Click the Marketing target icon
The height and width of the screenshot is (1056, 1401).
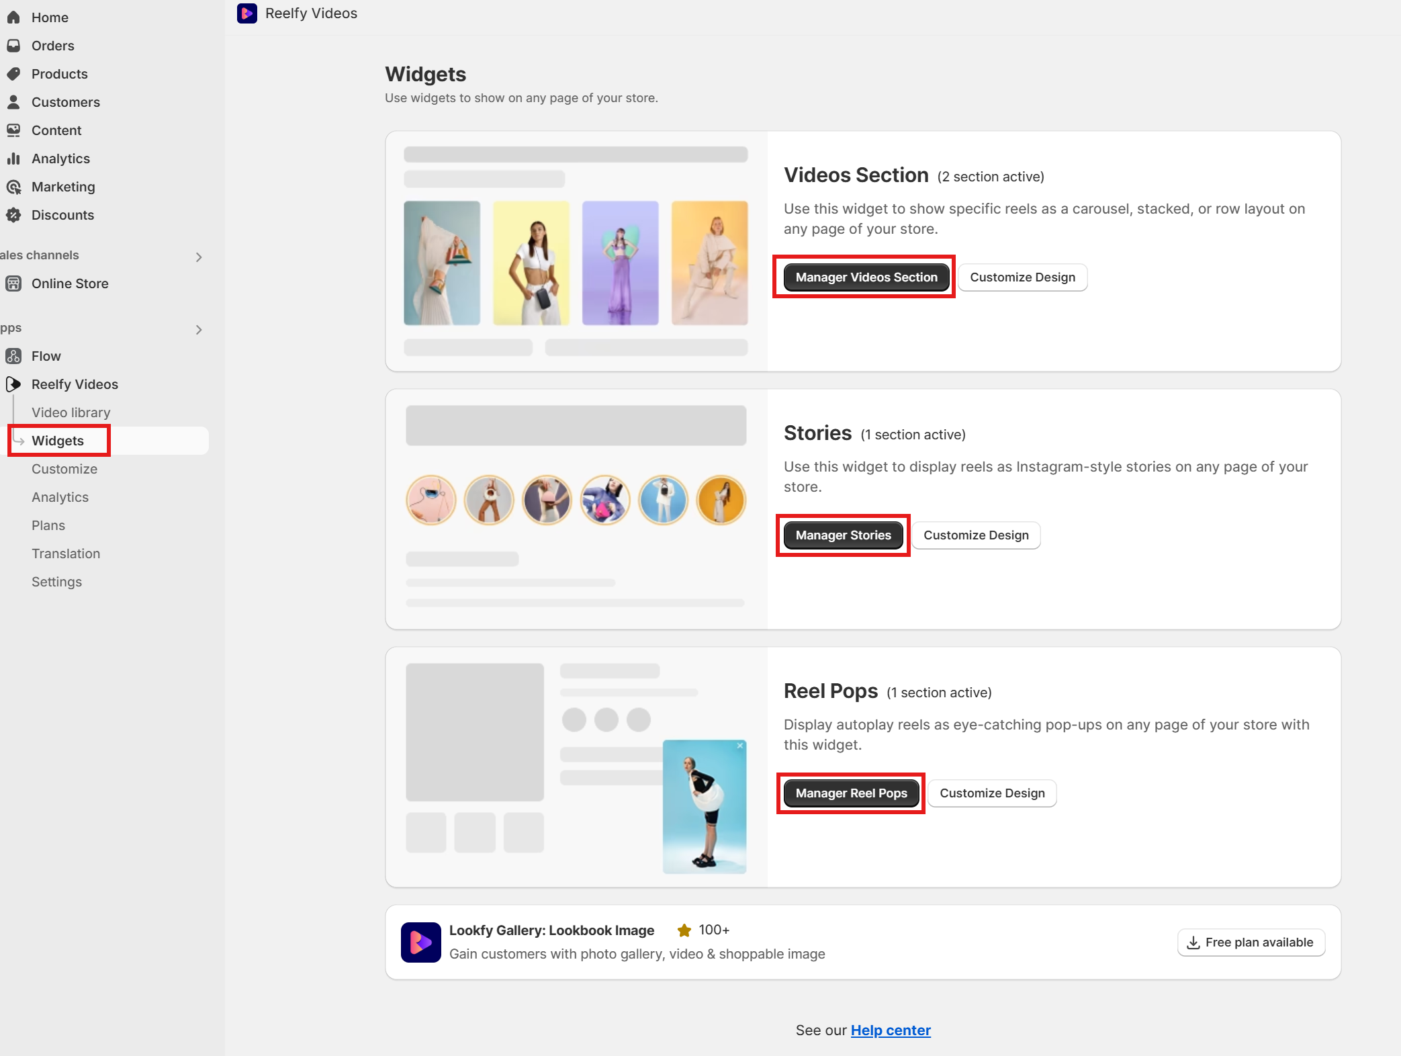(x=13, y=187)
